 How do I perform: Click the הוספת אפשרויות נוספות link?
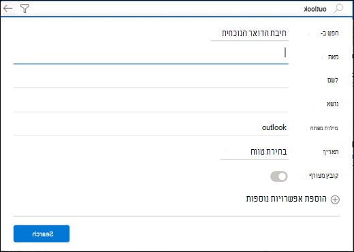[x=287, y=199]
